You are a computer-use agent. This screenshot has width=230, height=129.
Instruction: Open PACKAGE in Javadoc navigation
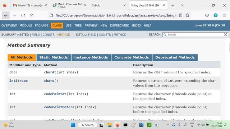42,25
